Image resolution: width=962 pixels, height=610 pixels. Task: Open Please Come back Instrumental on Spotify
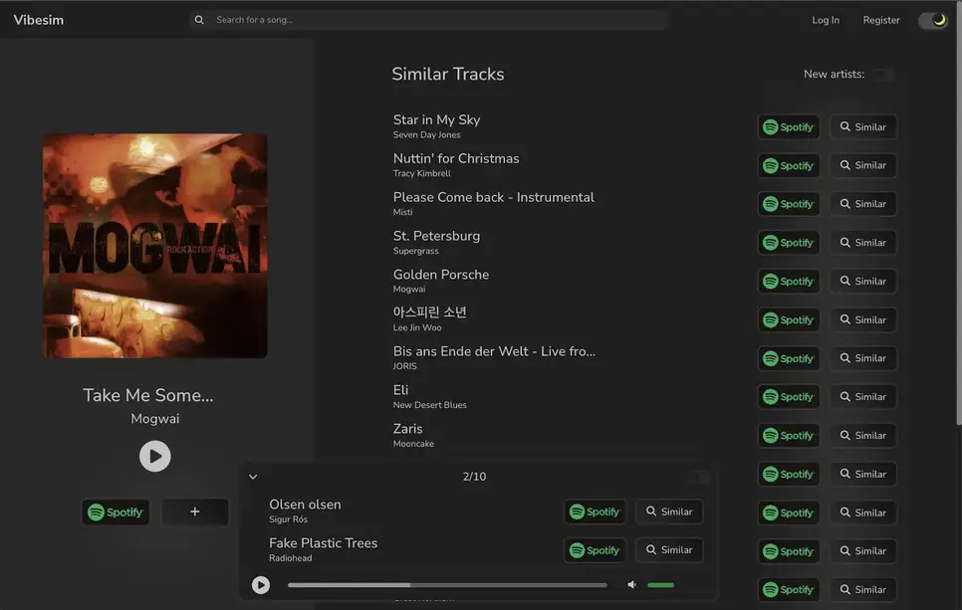coord(789,204)
